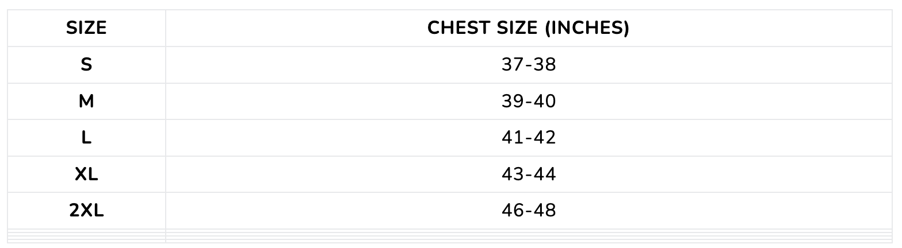This screenshot has height=248, width=902.
Task: Click the 2XL size cell
Action: [x=86, y=211]
